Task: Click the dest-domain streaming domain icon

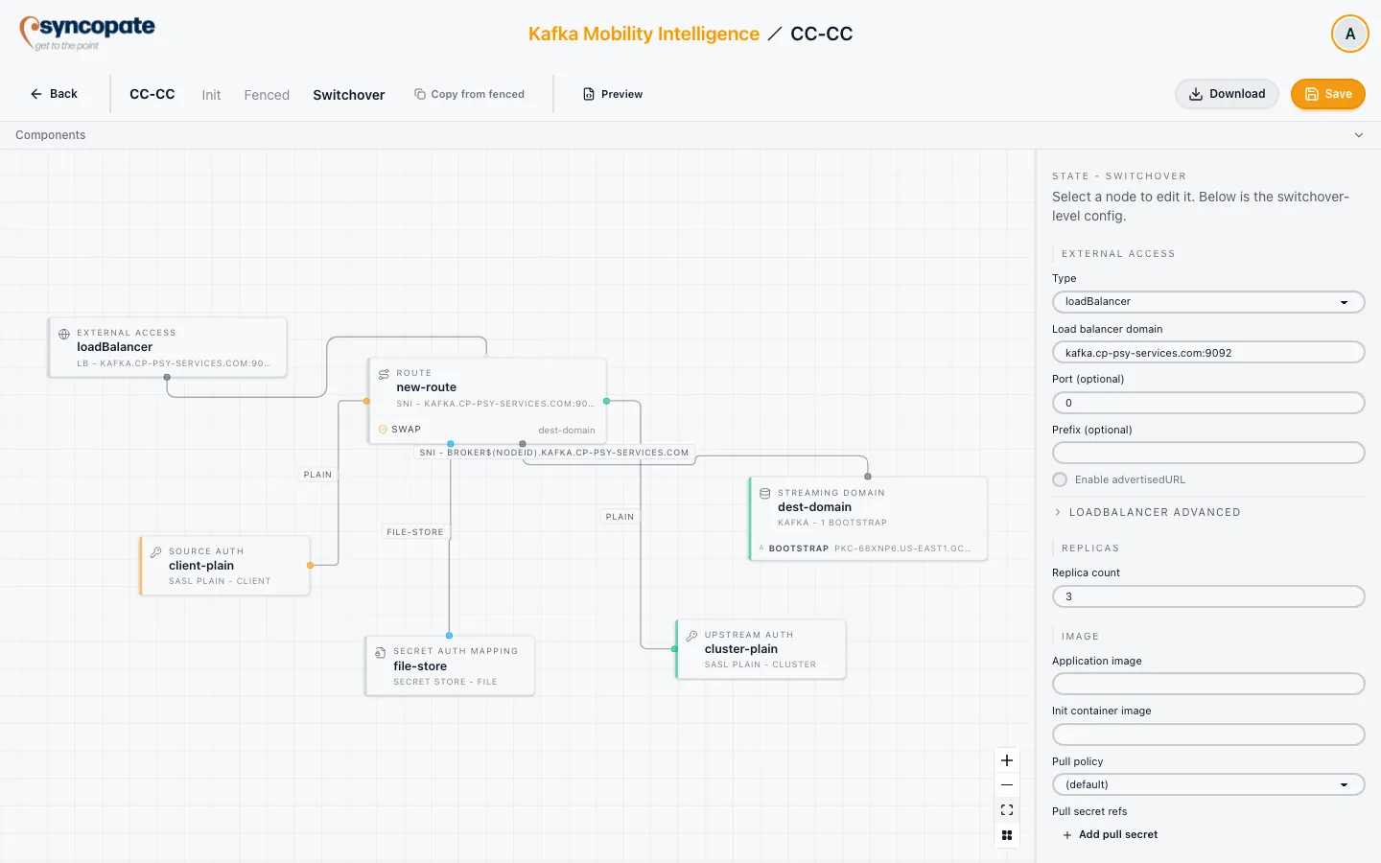Action: click(x=765, y=494)
